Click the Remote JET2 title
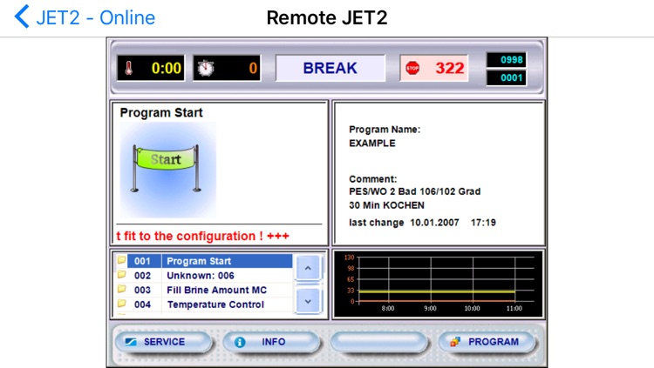The height and width of the screenshot is (368, 654). pyautogui.click(x=327, y=17)
